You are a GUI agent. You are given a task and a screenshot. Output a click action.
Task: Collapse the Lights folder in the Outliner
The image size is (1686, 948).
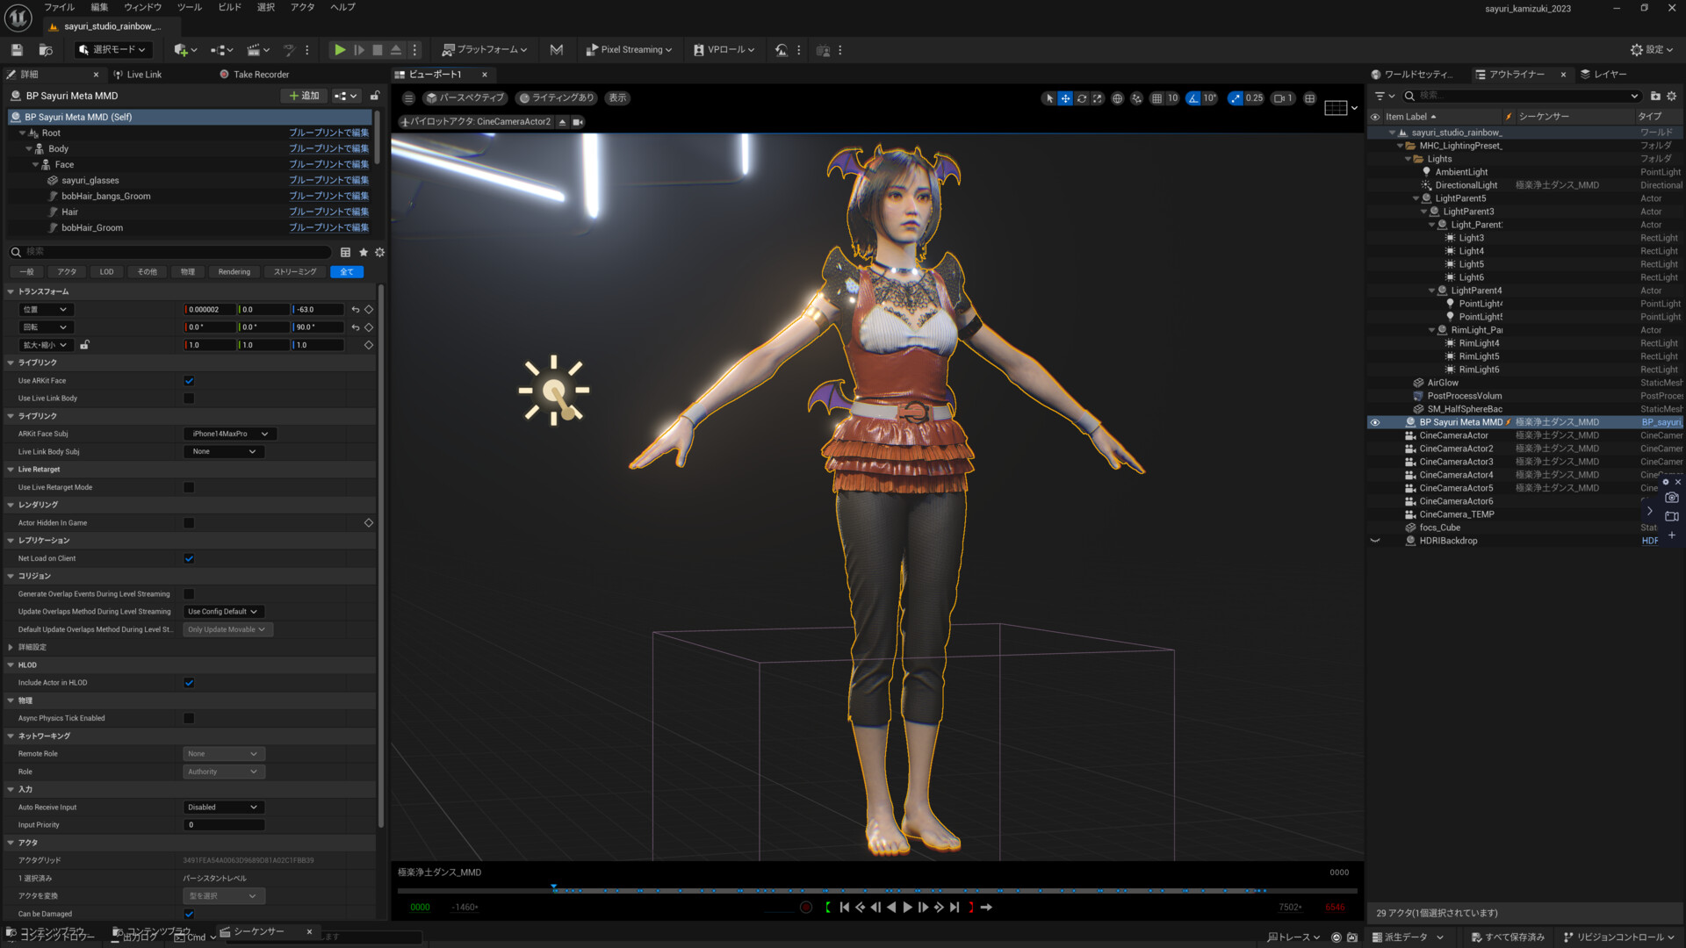click(x=1407, y=159)
